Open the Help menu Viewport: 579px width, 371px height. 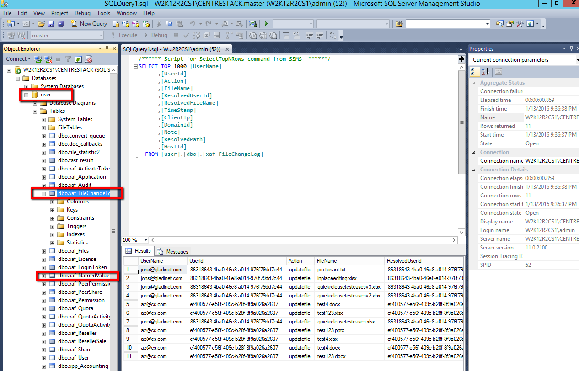point(149,13)
